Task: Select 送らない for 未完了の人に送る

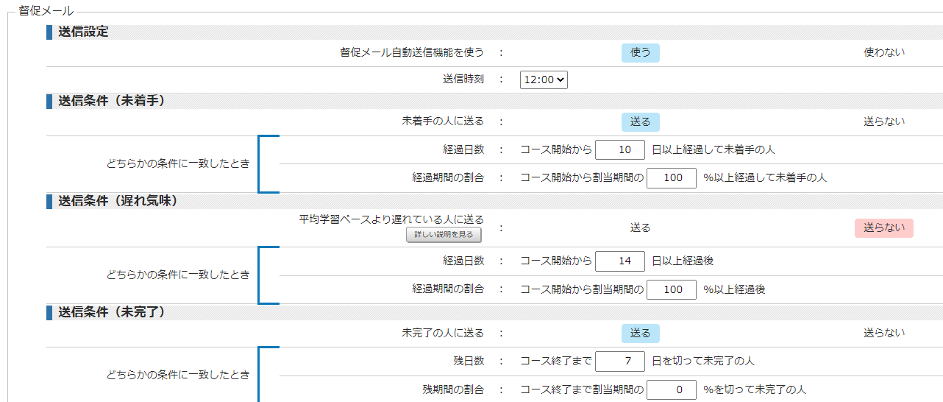Action: pos(883,334)
